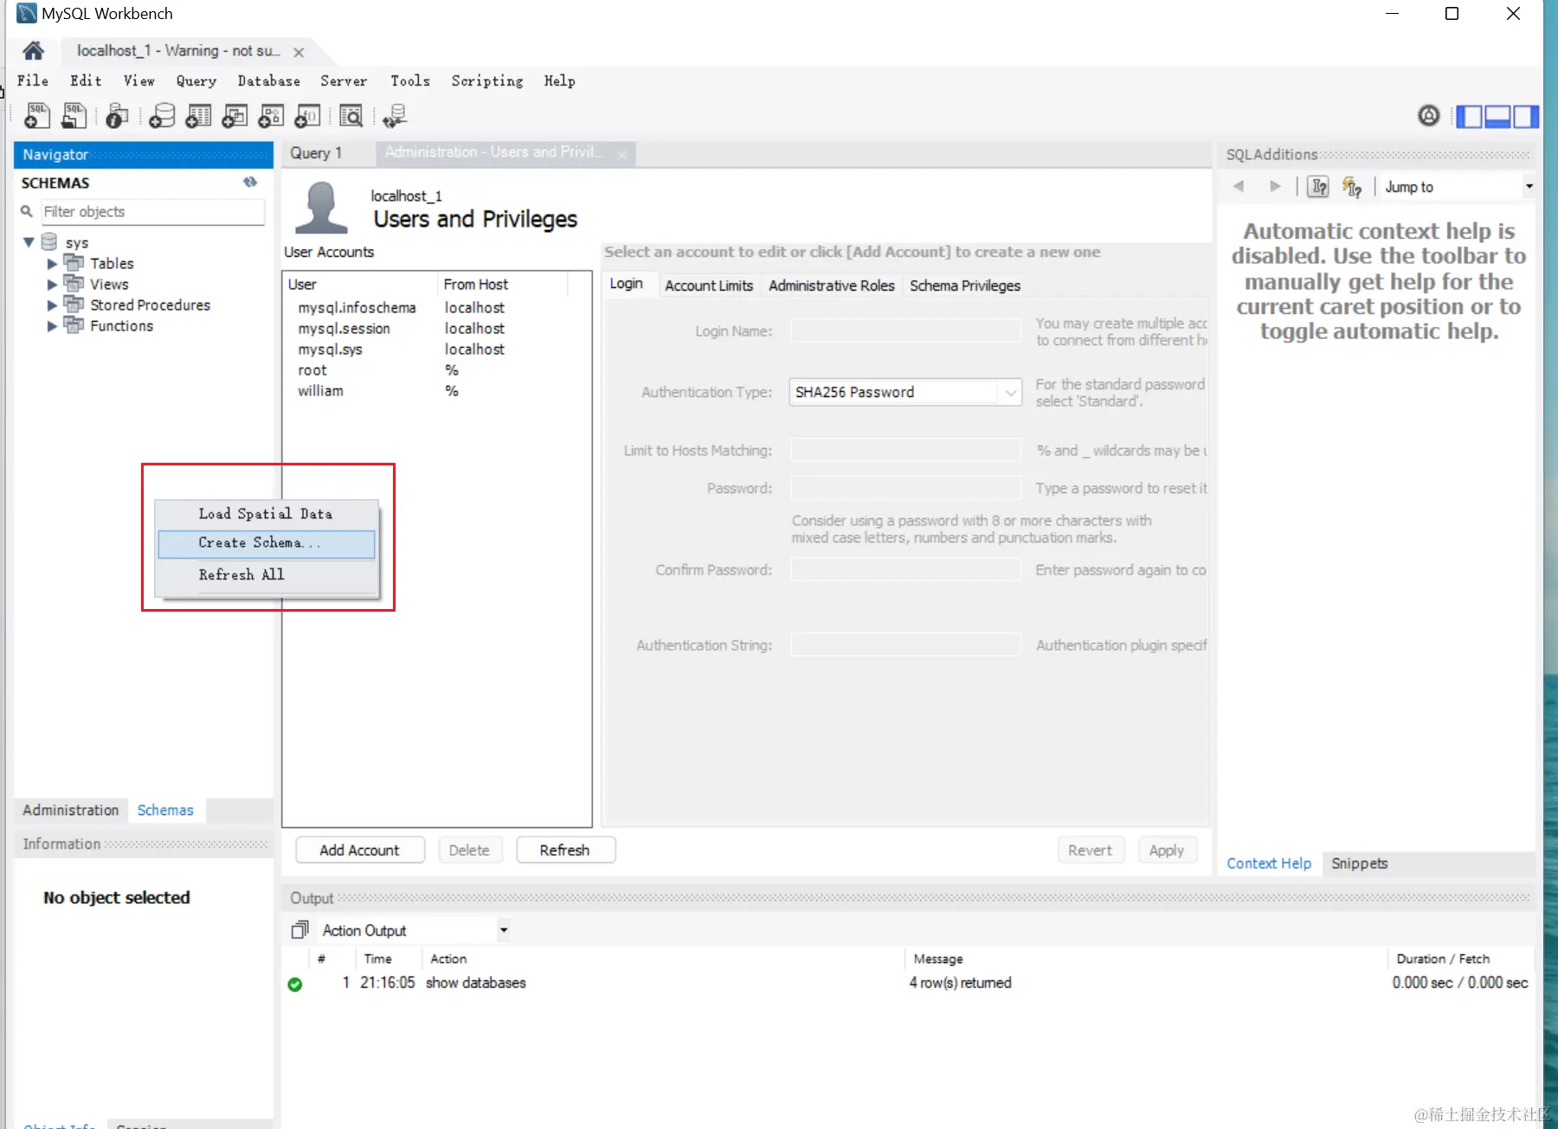Click the create stored procedure toolbar icon

point(271,115)
